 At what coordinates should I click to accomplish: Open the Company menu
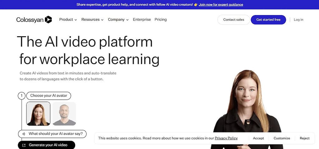click(118, 20)
